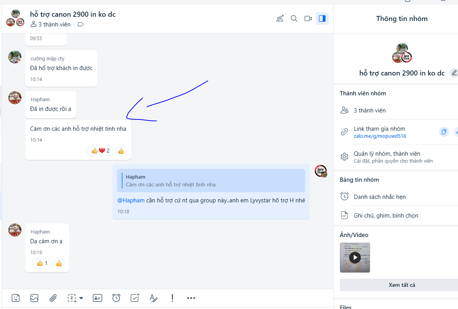Open the sticker picker in chat toolbar
This screenshot has height=309, width=458.
(x=16, y=298)
